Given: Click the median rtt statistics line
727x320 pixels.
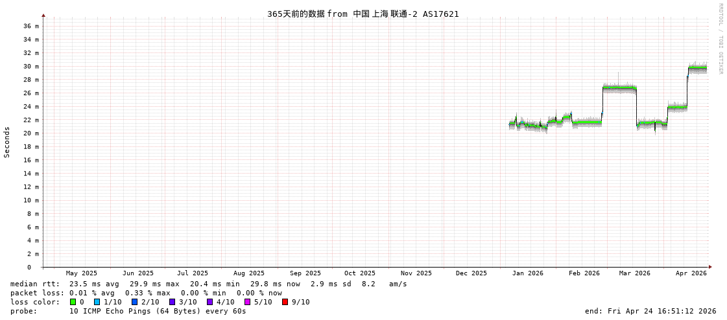Looking at the screenshot, I should click(208, 284).
